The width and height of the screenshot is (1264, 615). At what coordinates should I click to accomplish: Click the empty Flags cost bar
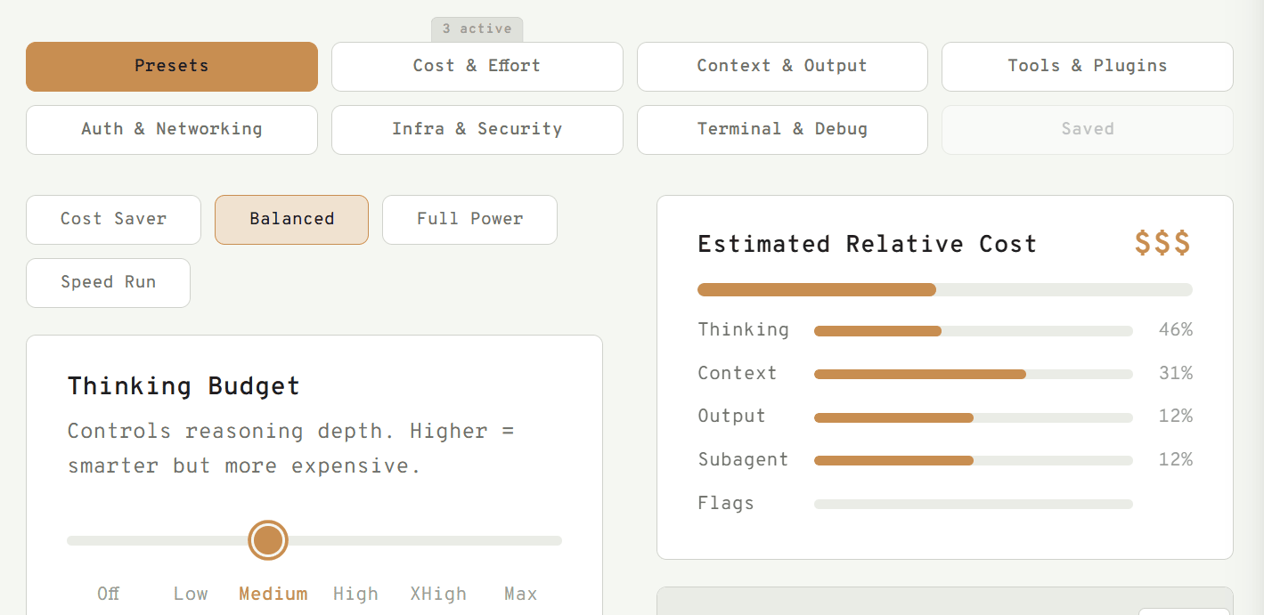974,505
